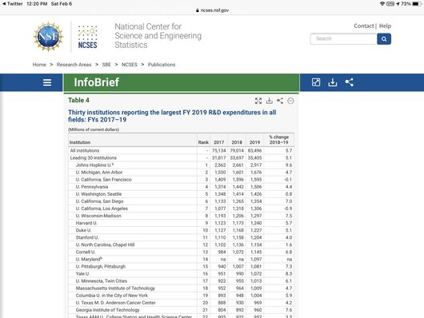Select the Duke U. row
The image size is (424, 318).
pos(181,230)
